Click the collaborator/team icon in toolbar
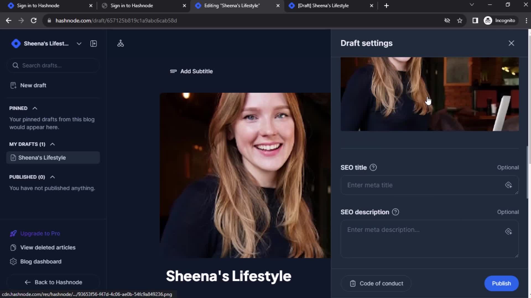 tap(120, 44)
